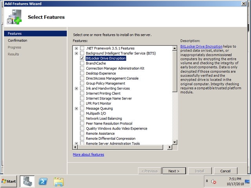Click the Next > button
The height and width of the screenshot is (188, 251).
(x=174, y=171)
